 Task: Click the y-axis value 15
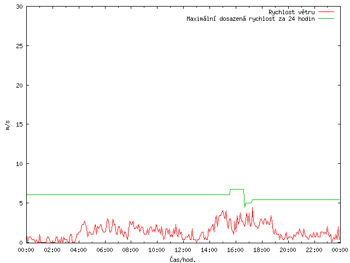(20, 124)
